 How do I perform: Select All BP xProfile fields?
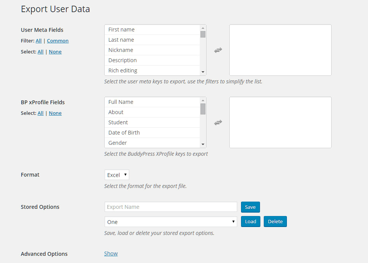[41, 113]
